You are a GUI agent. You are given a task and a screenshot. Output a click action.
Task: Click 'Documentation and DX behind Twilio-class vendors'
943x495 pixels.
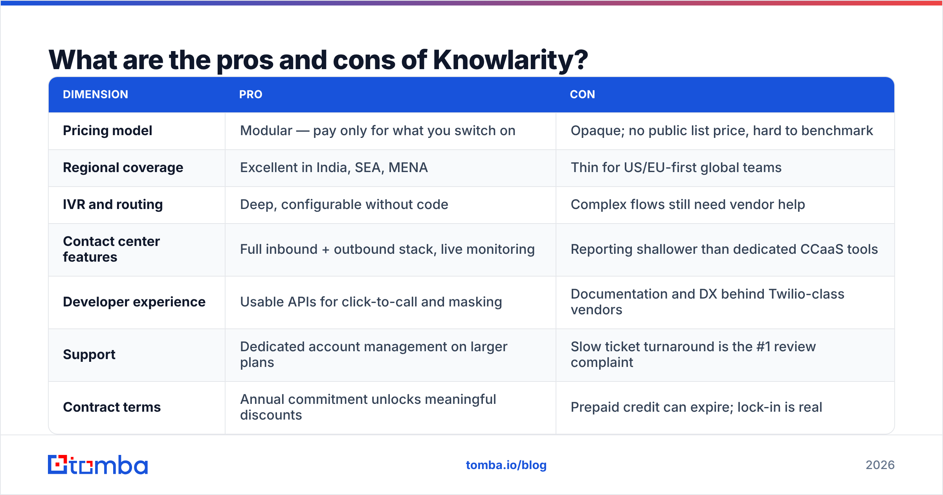click(707, 302)
